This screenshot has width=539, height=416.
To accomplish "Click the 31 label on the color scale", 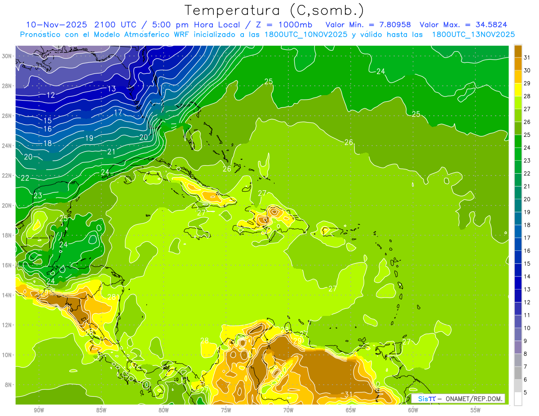I will click(x=527, y=57).
